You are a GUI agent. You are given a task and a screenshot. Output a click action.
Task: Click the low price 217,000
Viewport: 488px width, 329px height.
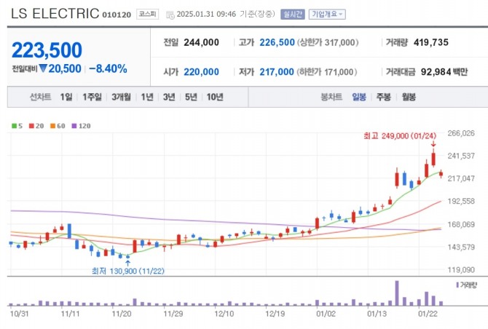pos(277,72)
